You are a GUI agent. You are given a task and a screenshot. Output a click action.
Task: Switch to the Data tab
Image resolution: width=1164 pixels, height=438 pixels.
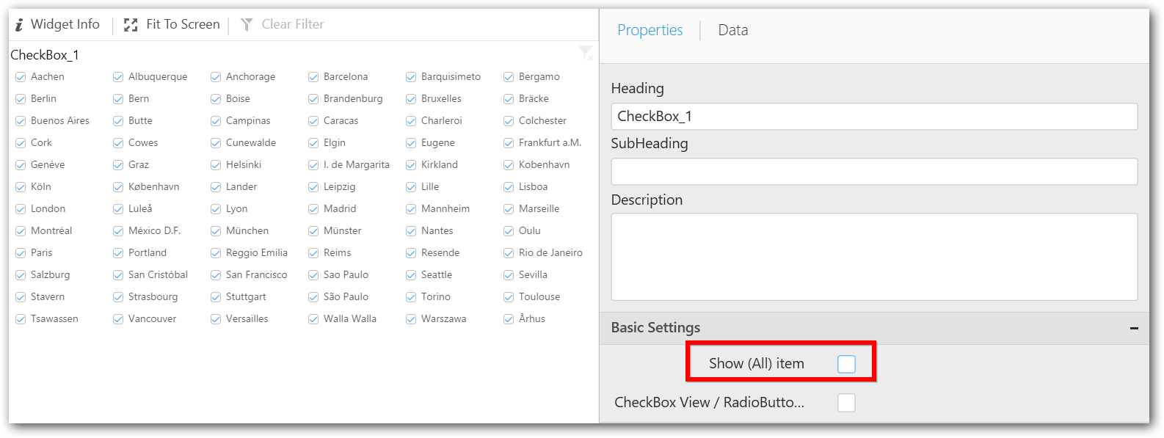click(732, 30)
